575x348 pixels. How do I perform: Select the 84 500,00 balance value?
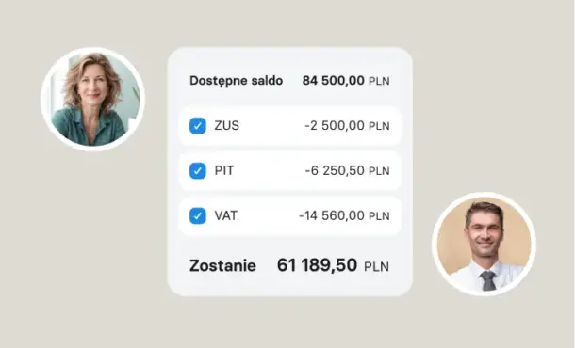pyautogui.click(x=334, y=81)
